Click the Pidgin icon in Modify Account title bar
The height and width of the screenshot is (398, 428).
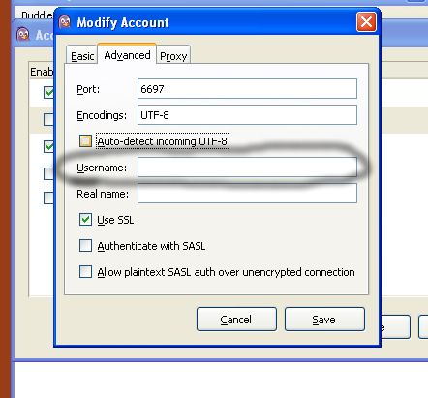point(65,22)
